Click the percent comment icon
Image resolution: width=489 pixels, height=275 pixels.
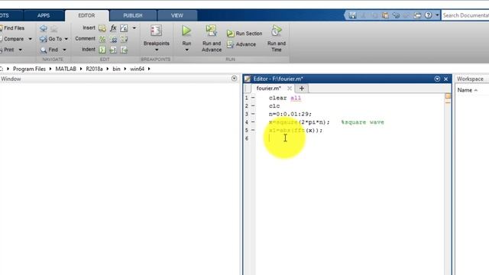tap(102, 39)
